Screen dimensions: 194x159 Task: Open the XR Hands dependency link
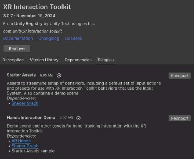(21, 141)
